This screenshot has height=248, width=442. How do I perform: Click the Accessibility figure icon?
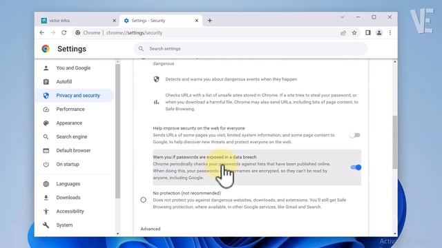(x=46, y=211)
